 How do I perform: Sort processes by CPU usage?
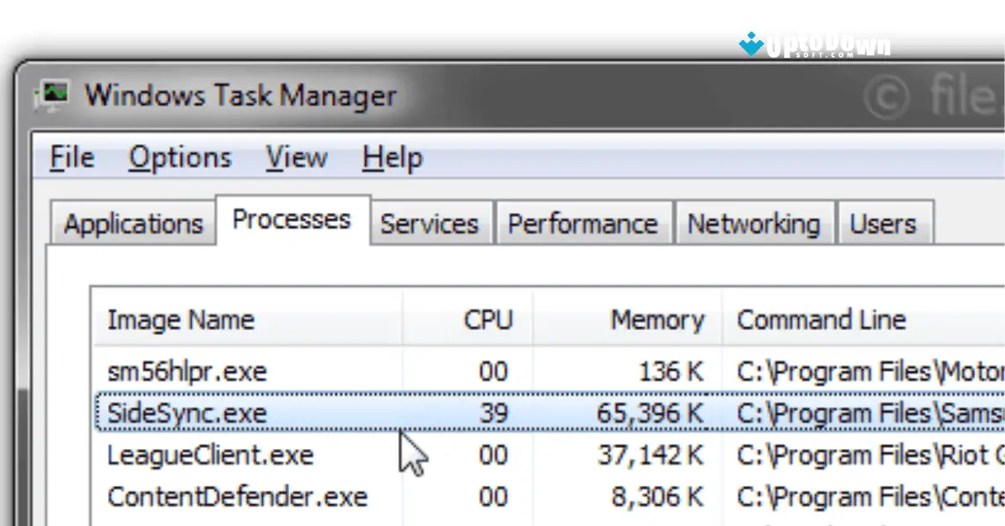488,320
